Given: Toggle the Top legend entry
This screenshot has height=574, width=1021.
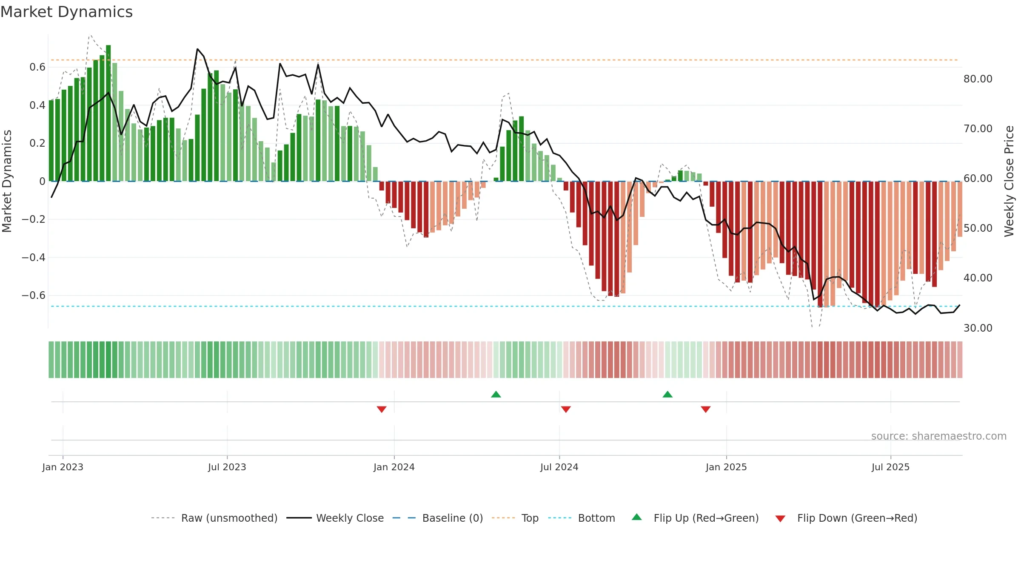Looking at the screenshot, I should (x=515, y=518).
